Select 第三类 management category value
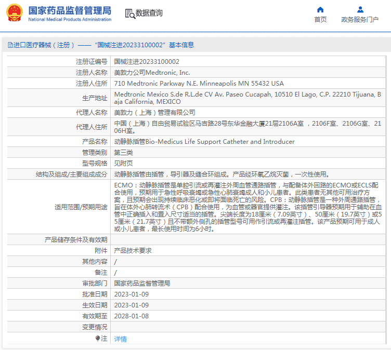The image size is (391, 350). click(123, 153)
